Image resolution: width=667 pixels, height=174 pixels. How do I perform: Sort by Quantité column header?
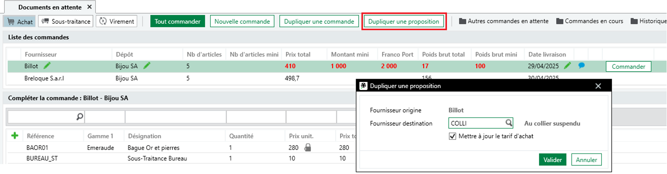[x=241, y=136]
